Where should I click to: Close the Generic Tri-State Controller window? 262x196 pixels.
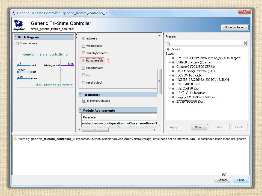tap(245, 12)
